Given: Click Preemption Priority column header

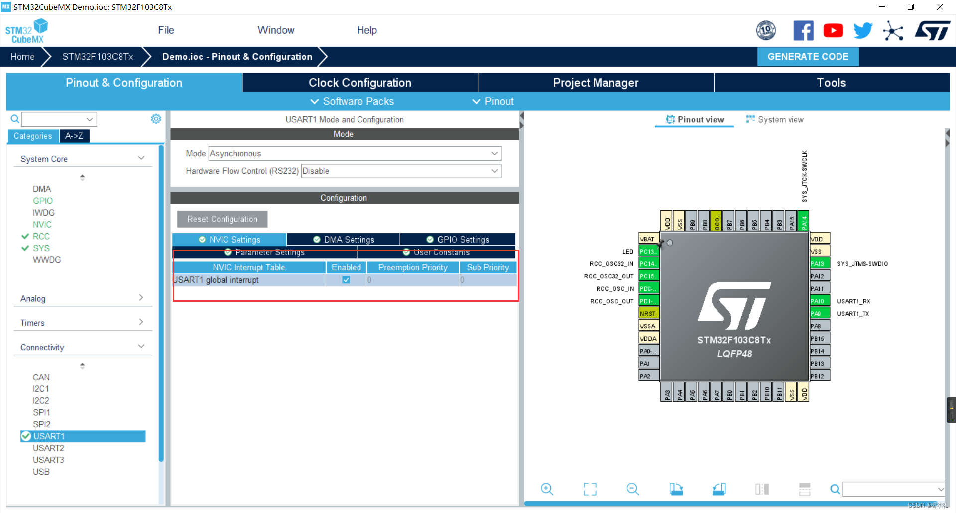Looking at the screenshot, I should click(413, 267).
